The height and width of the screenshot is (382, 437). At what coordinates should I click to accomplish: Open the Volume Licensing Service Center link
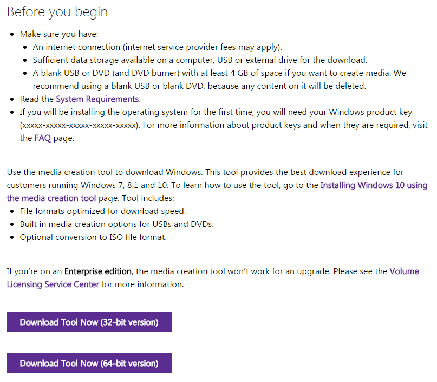403,271
